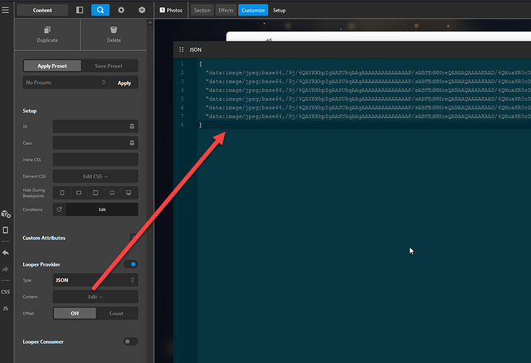Hide during the laptop breakpoint
531x363 pixels.
112,193
